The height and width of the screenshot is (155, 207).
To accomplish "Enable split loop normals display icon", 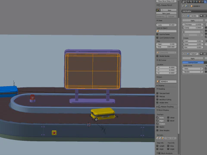I will coord(160,138).
